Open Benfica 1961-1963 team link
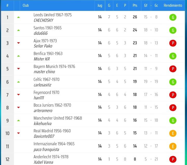 (48, 53)
